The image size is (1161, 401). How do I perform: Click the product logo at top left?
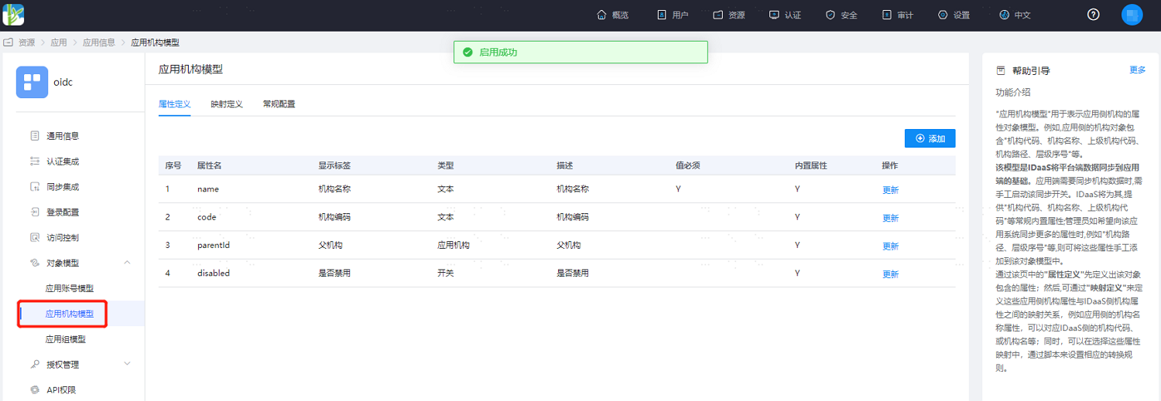coord(13,14)
